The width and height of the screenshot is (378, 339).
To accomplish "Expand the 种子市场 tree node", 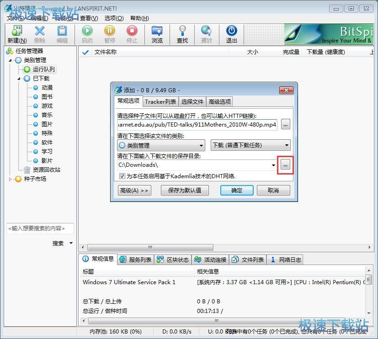I will tap(10, 179).
